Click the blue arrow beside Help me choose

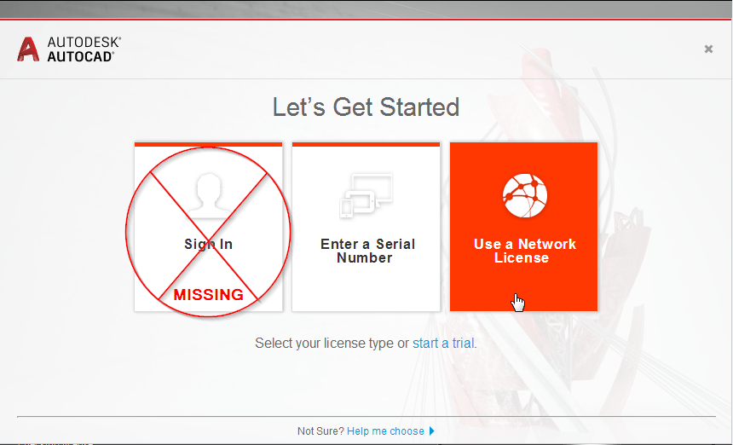[431, 431]
